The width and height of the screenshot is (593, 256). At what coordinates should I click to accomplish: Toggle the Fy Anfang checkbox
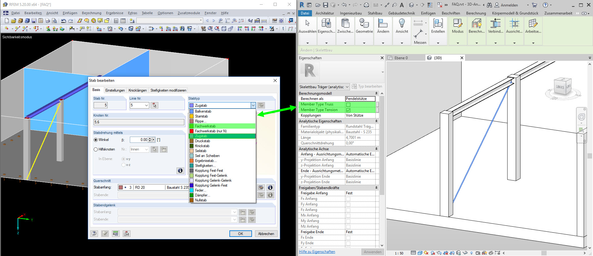point(348,204)
